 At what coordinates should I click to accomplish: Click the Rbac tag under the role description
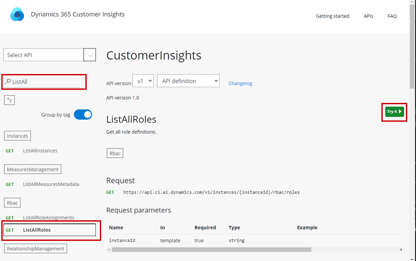(115, 153)
